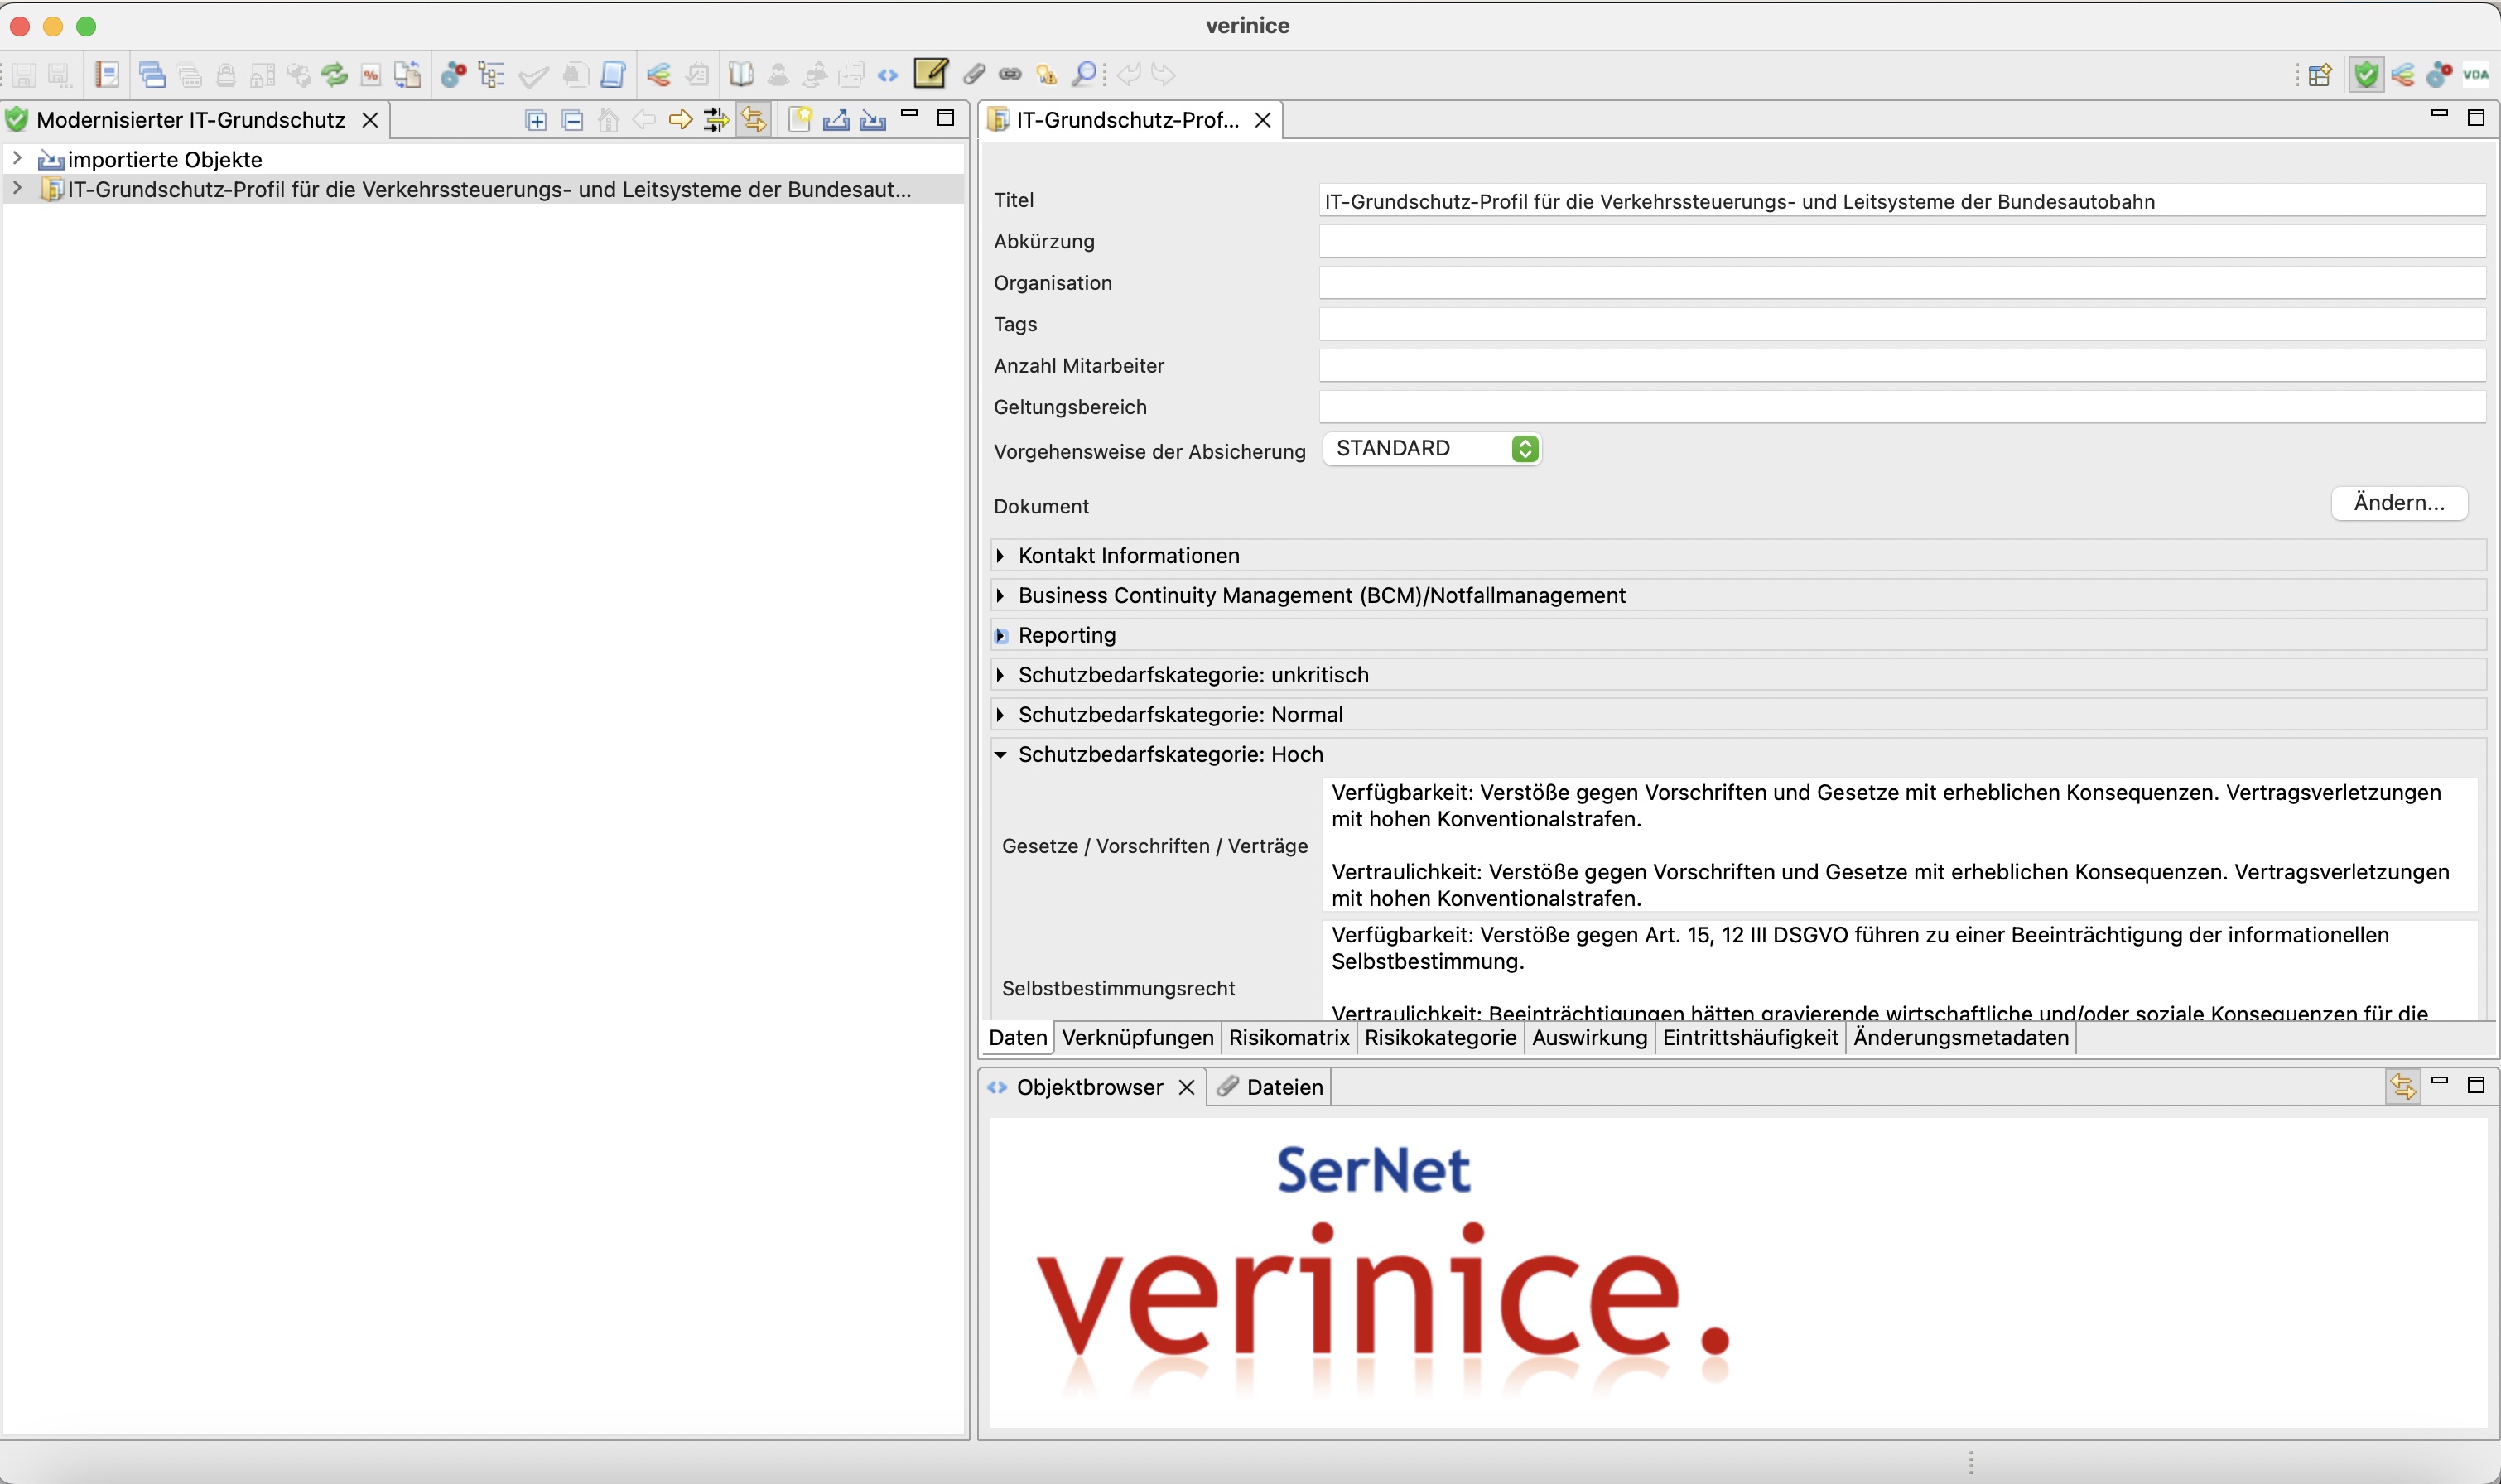The image size is (2501, 1484).
Task: Click into the Organisation input field
Action: 1902,282
